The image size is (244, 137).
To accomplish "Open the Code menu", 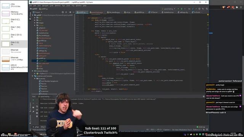I will (x=51, y=6).
